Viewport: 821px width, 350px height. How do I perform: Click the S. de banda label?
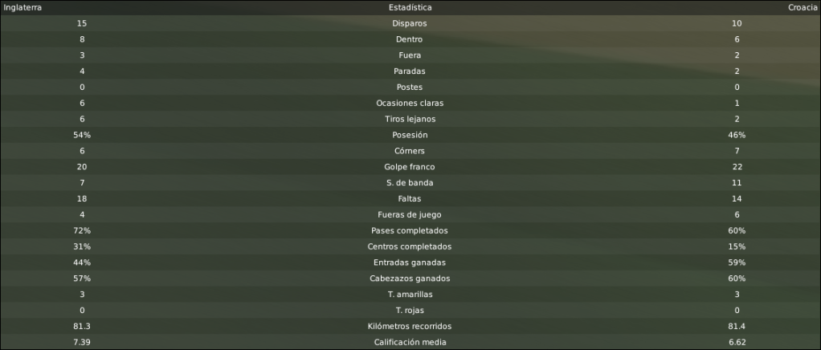point(410,183)
